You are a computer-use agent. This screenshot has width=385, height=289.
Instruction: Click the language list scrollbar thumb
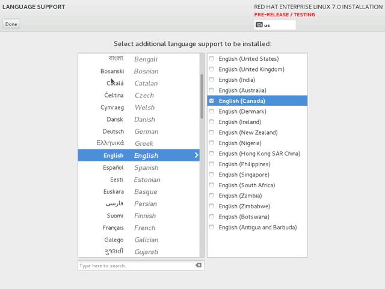tap(202, 96)
